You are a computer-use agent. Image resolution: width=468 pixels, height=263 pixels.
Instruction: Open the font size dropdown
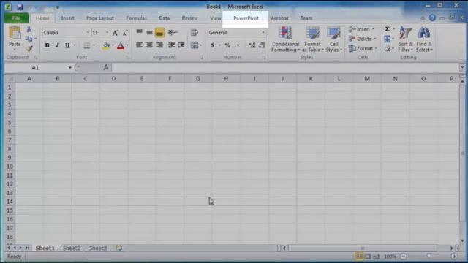(x=107, y=32)
